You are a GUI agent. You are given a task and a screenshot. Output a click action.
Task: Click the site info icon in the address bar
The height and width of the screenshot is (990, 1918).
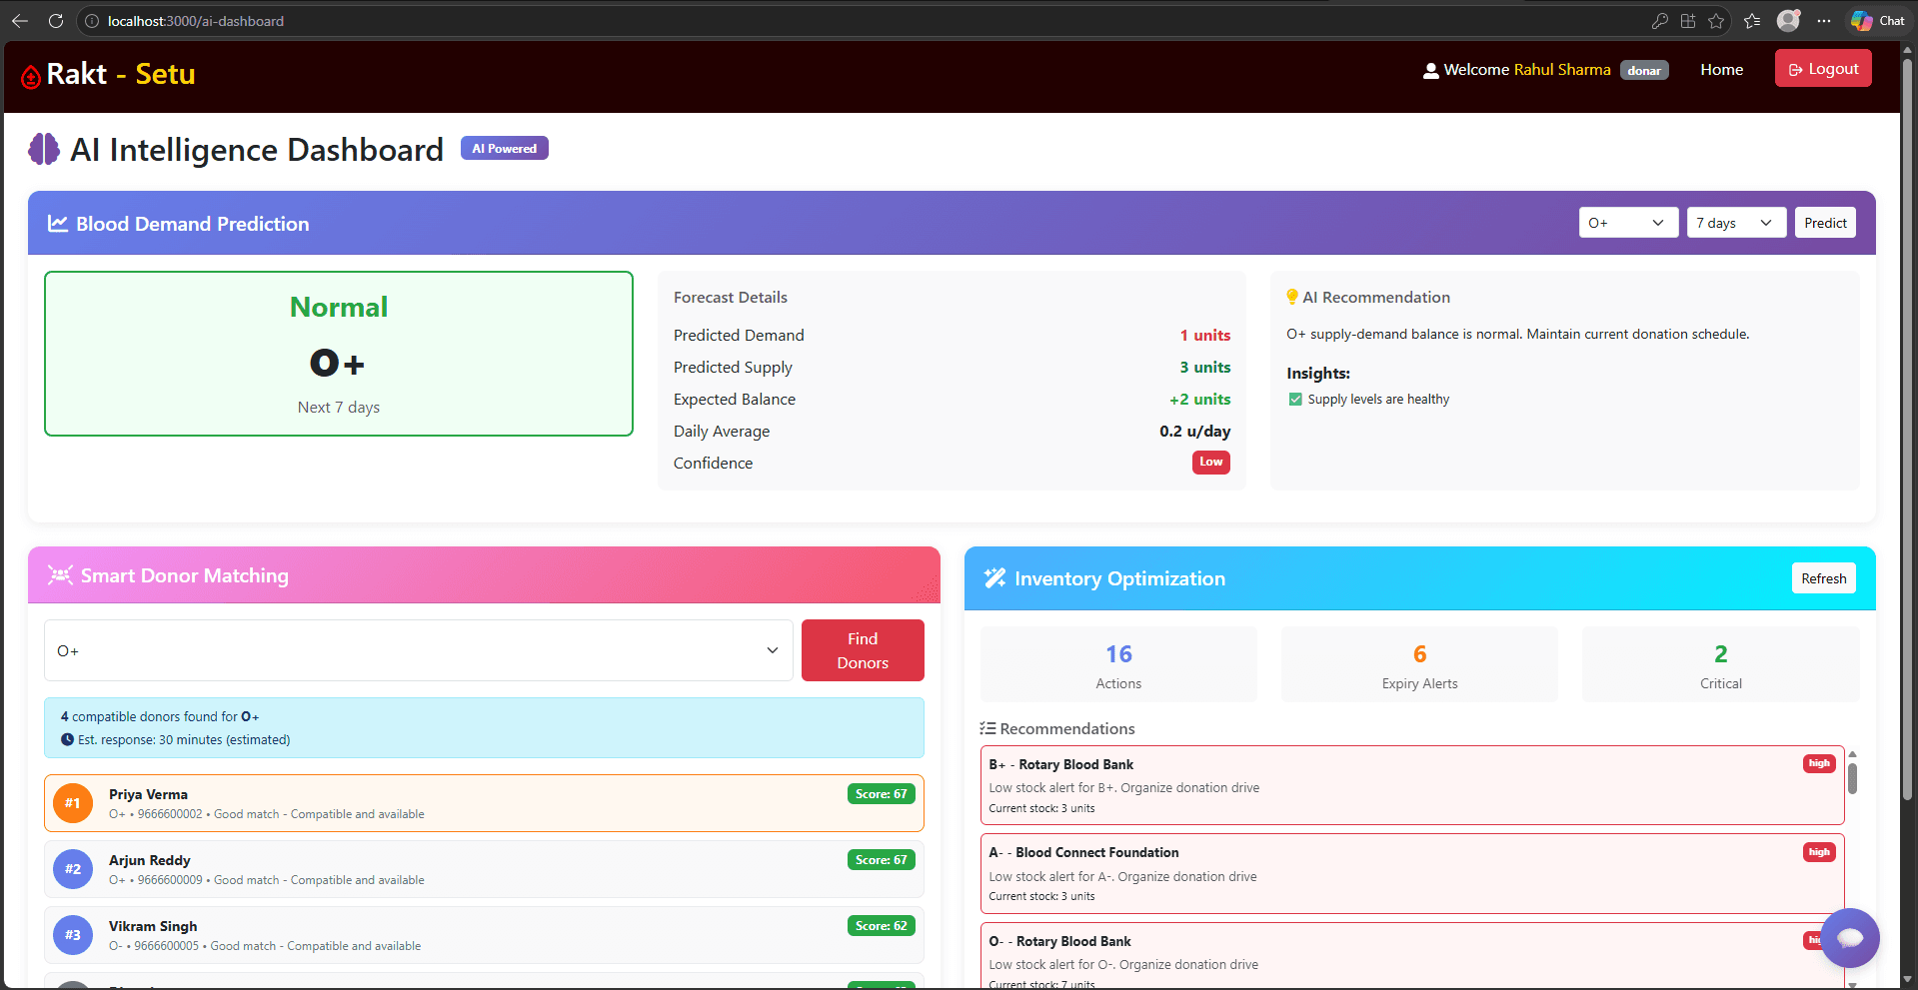click(x=92, y=21)
